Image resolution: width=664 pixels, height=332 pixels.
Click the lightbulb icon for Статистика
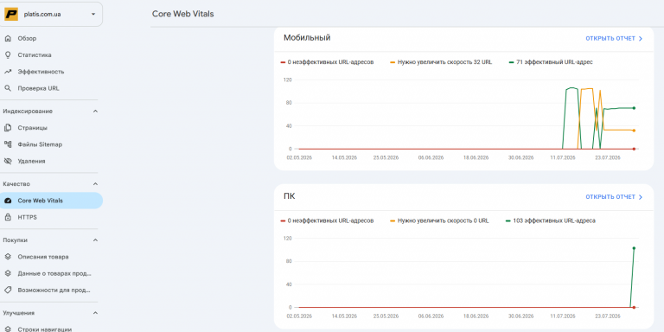click(x=8, y=55)
